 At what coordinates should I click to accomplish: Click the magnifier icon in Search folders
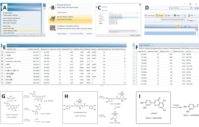191,8
